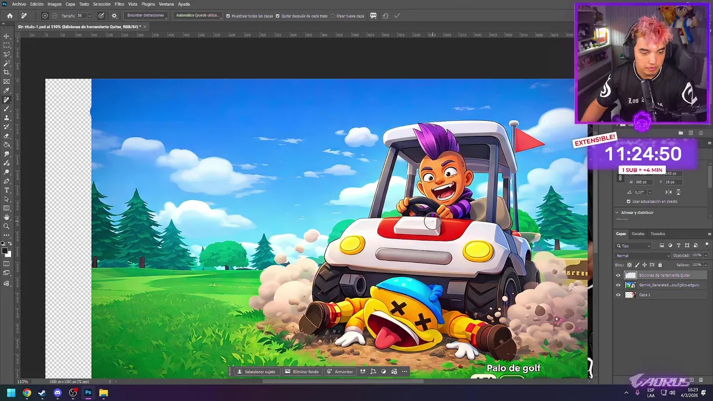Toggle layer filter on/off switch
Screen dimensions: 713x401
(x=707, y=245)
